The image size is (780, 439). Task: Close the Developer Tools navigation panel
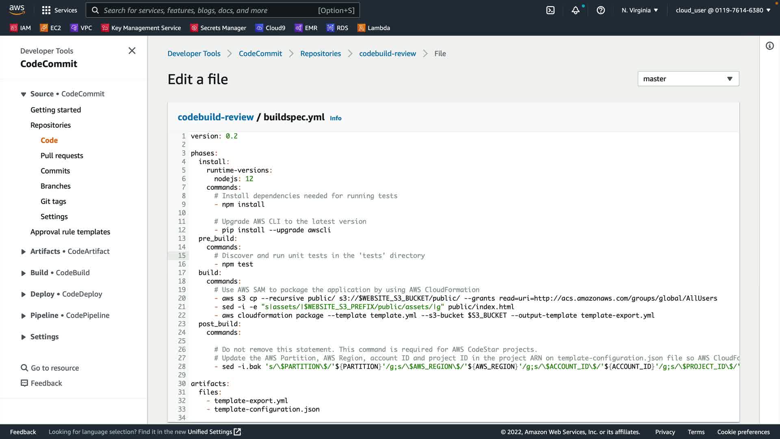(132, 51)
